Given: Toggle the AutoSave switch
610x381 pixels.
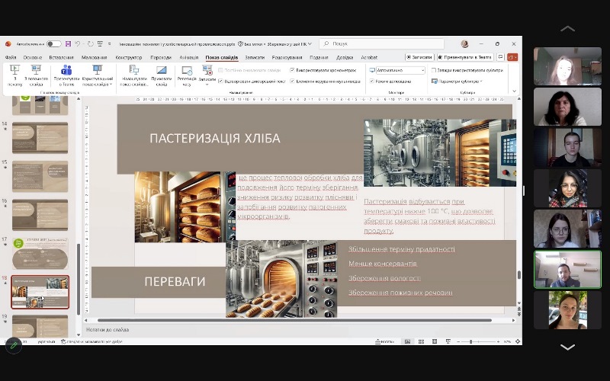Looking at the screenshot, I should pyautogui.click(x=54, y=44).
